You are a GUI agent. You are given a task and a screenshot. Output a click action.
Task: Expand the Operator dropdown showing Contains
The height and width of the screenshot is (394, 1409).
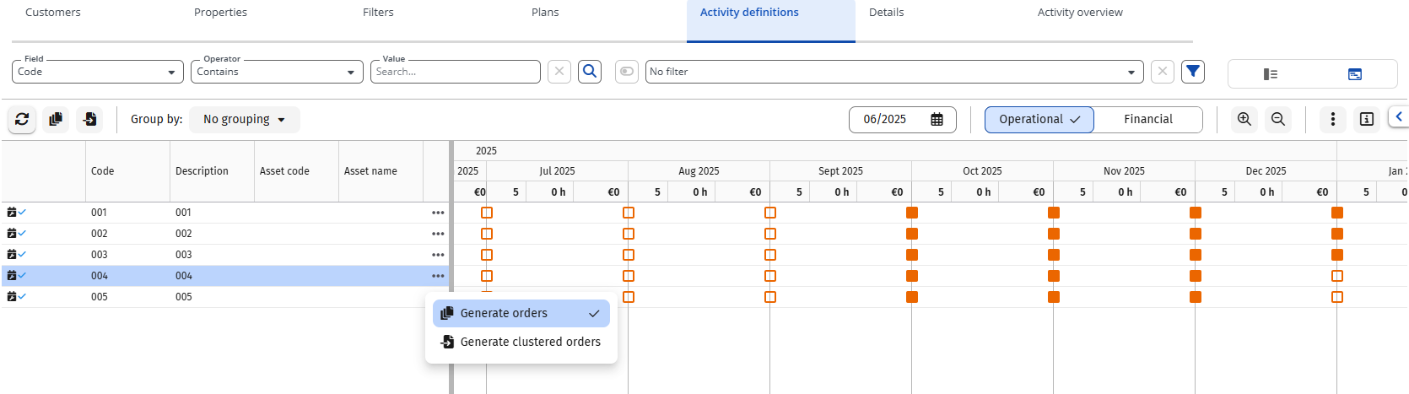pos(277,72)
